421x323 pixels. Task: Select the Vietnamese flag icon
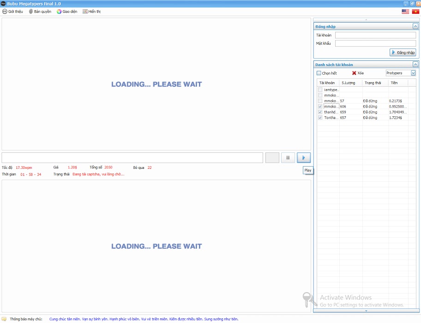pos(415,12)
